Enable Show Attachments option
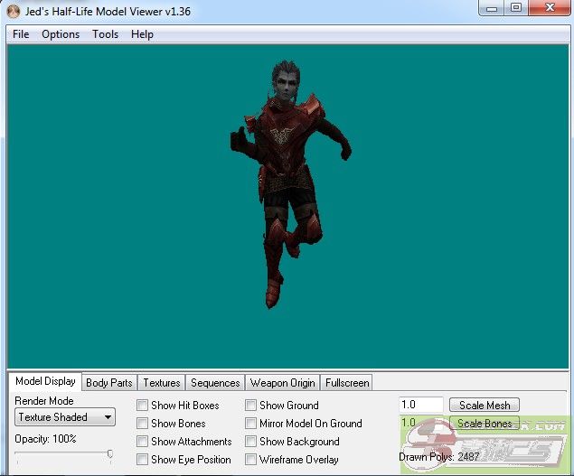This screenshot has height=476, width=574. click(x=143, y=442)
